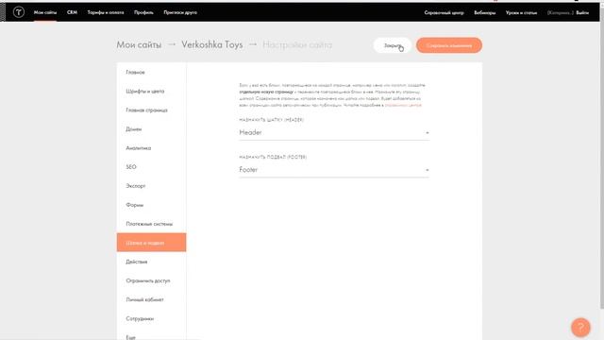Open the 'Шрифты и цвета' settings tab
Screen dimensions: 604x340
click(x=151, y=91)
